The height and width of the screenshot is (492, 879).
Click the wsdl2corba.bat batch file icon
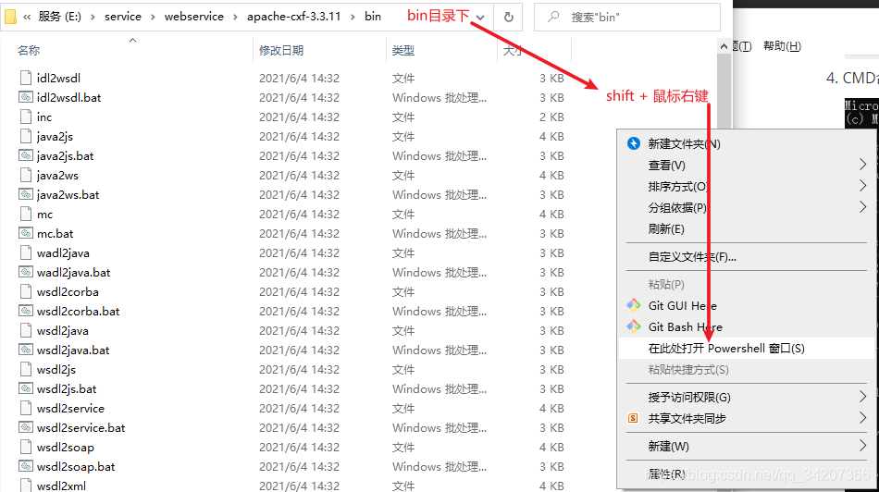click(x=25, y=311)
